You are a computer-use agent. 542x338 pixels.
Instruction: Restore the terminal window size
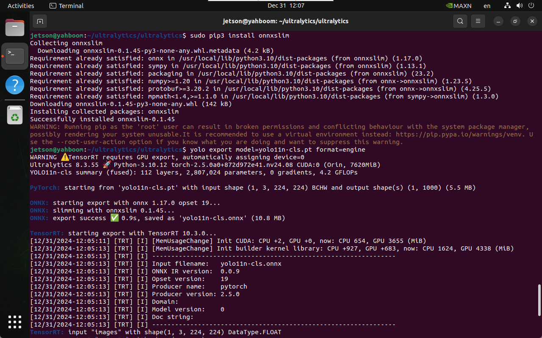[x=515, y=21]
